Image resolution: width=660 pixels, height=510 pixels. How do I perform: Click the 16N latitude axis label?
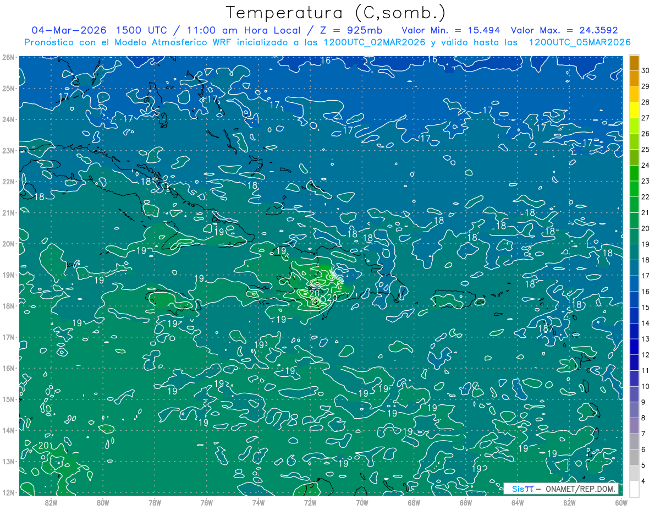coord(8,368)
